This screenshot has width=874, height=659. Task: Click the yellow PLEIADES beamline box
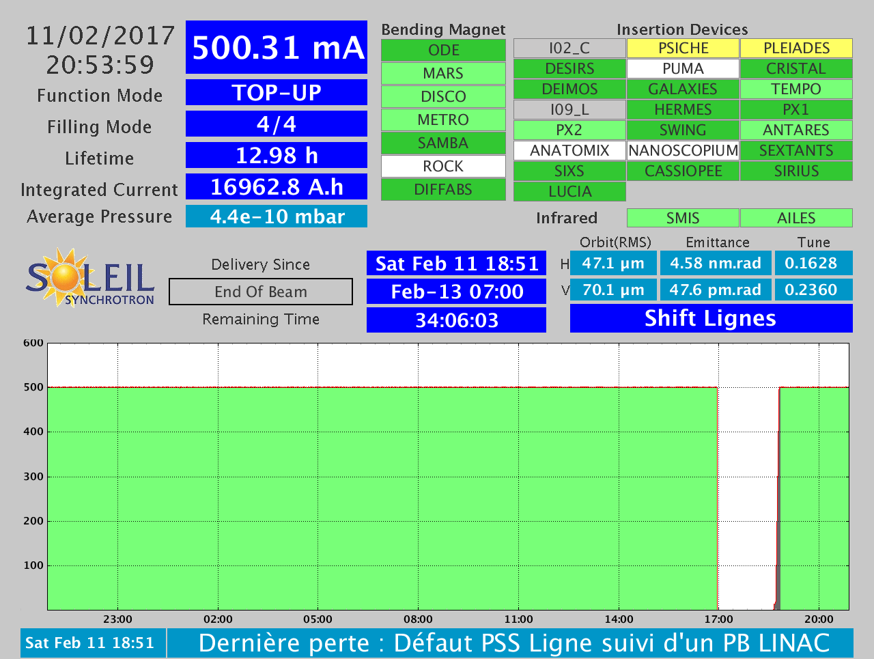pyautogui.click(x=796, y=48)
